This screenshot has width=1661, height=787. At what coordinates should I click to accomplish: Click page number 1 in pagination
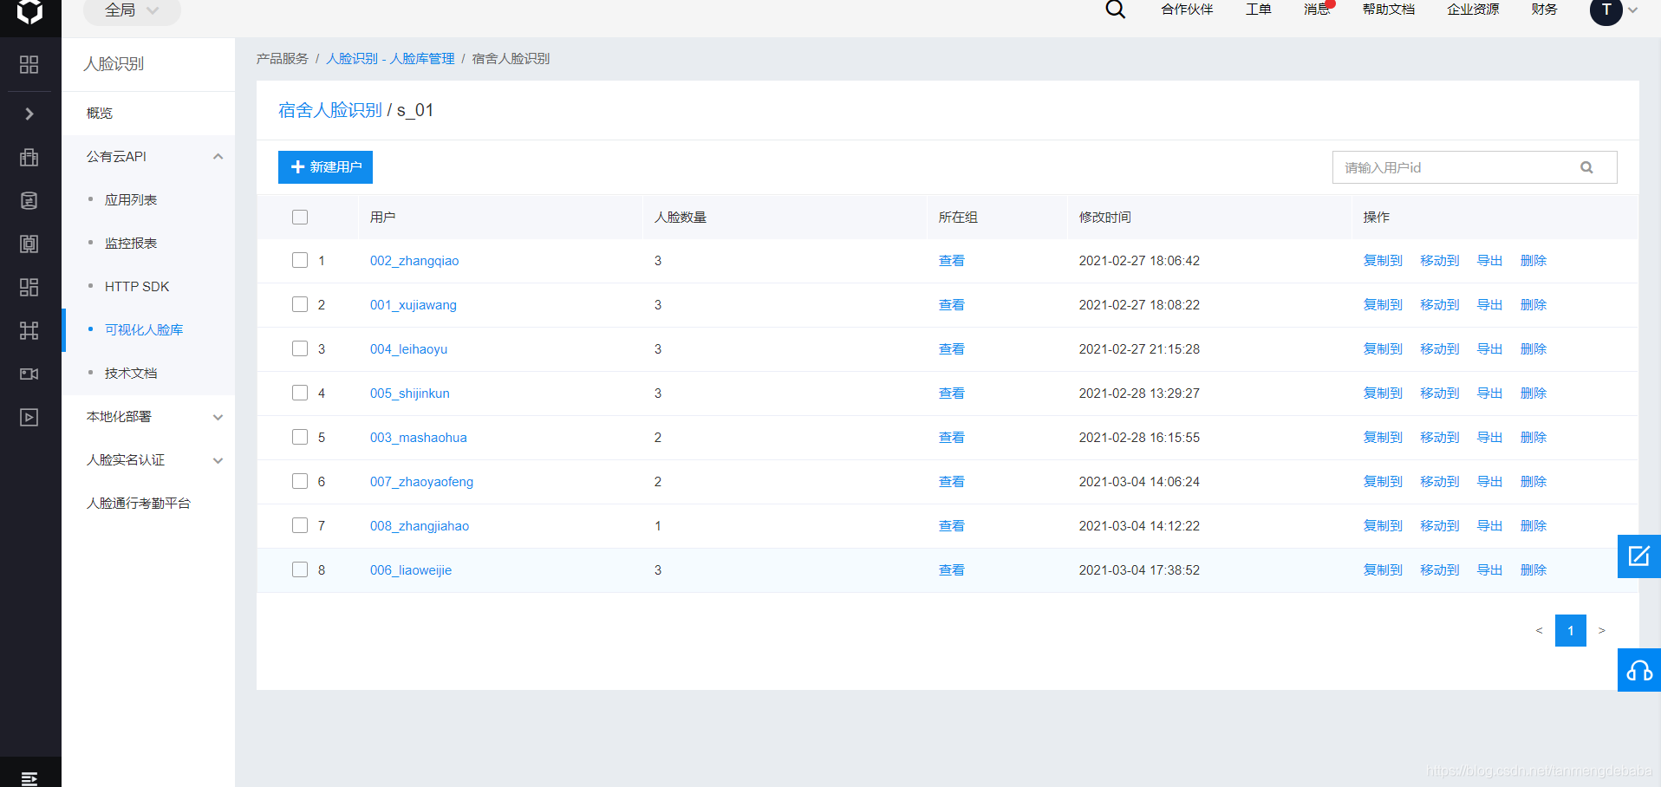coord(1570,630)
